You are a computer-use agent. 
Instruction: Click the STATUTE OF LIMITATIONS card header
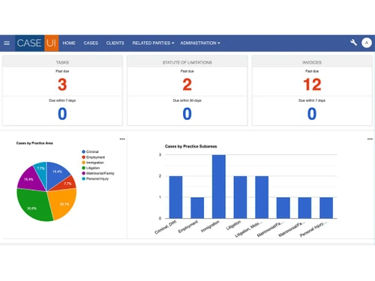[x=187, y=62]
